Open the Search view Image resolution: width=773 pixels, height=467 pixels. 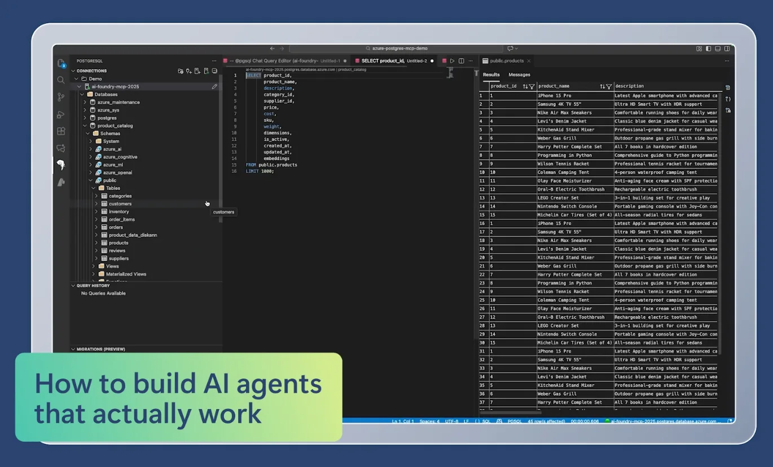[x=62, y=80]
